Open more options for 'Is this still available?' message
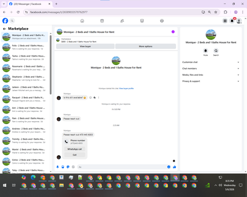This screenshot has width=247, height=197. [x=99, y=98]
